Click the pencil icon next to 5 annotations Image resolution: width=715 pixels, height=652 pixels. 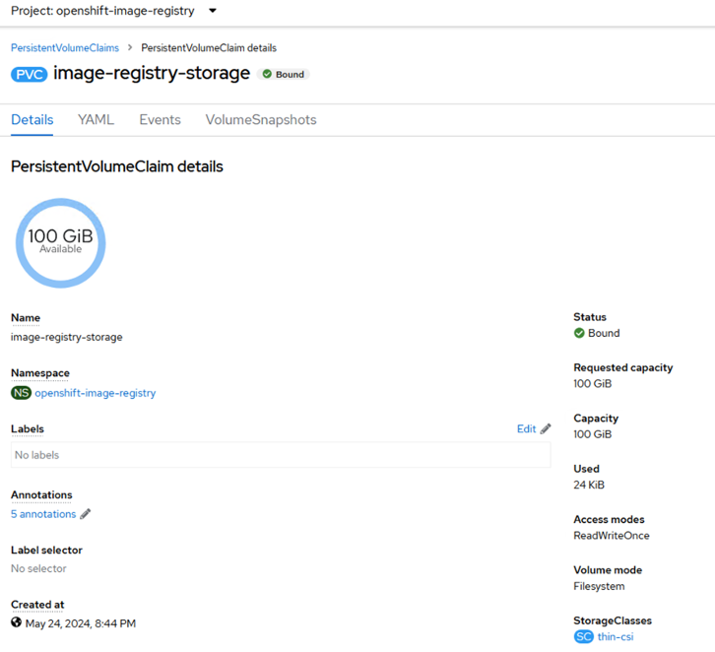click(x=86, y=514)
